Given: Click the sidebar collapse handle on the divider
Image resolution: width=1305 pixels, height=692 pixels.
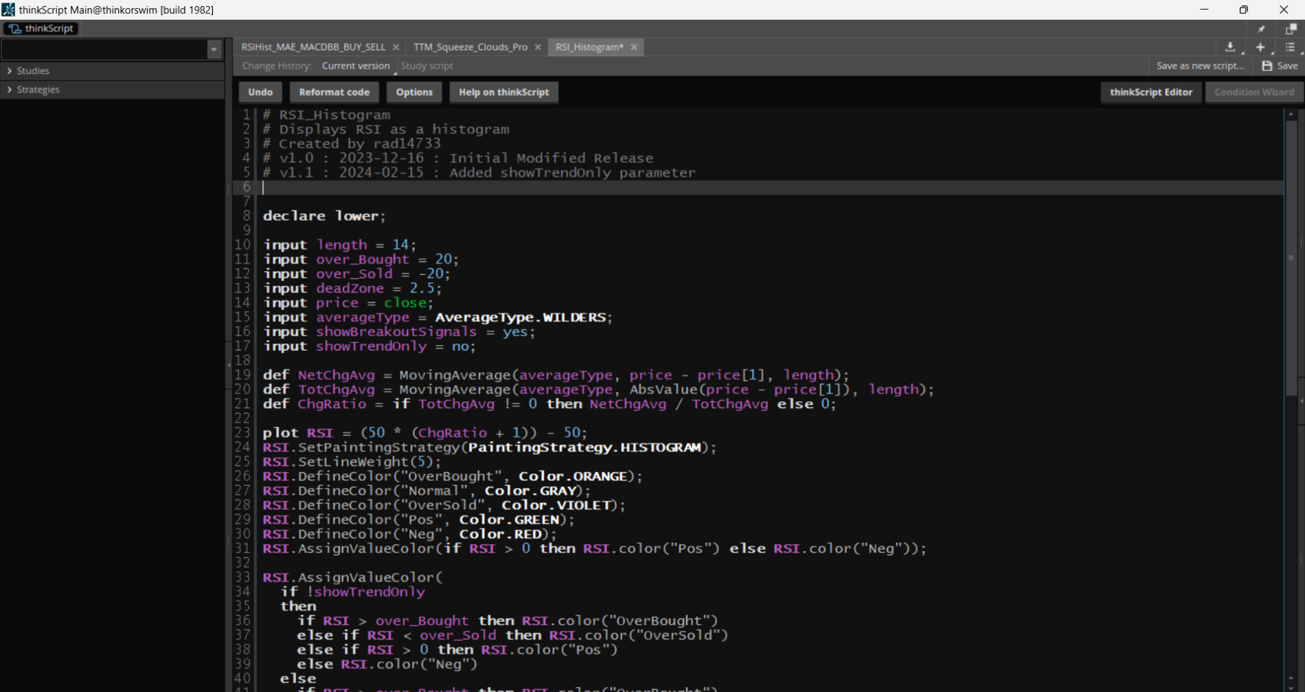Looking at the screenshot, I should point(229,365).
